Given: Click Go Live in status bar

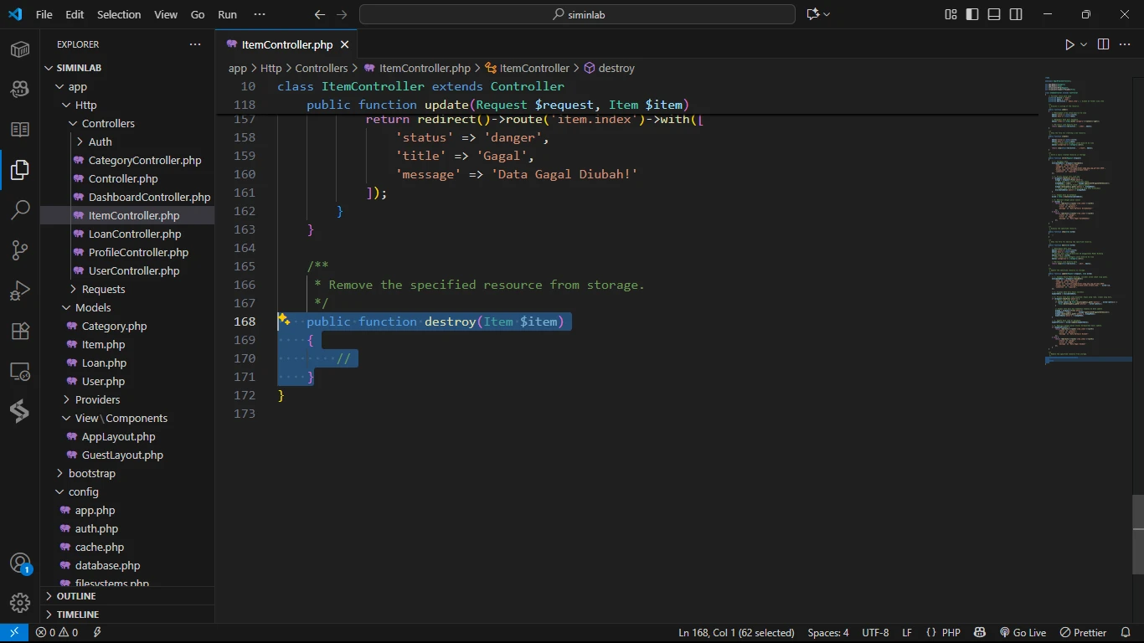Looking at the screenshot, I should point(1023,633).
